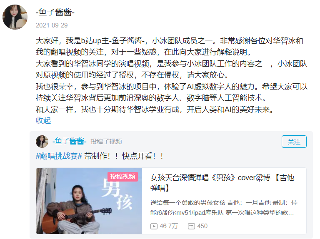Open the 男孩 video cover thumbnail
The width and height of the screenshot is (320, 239).
pyautogui.click(x=89, y=201)
